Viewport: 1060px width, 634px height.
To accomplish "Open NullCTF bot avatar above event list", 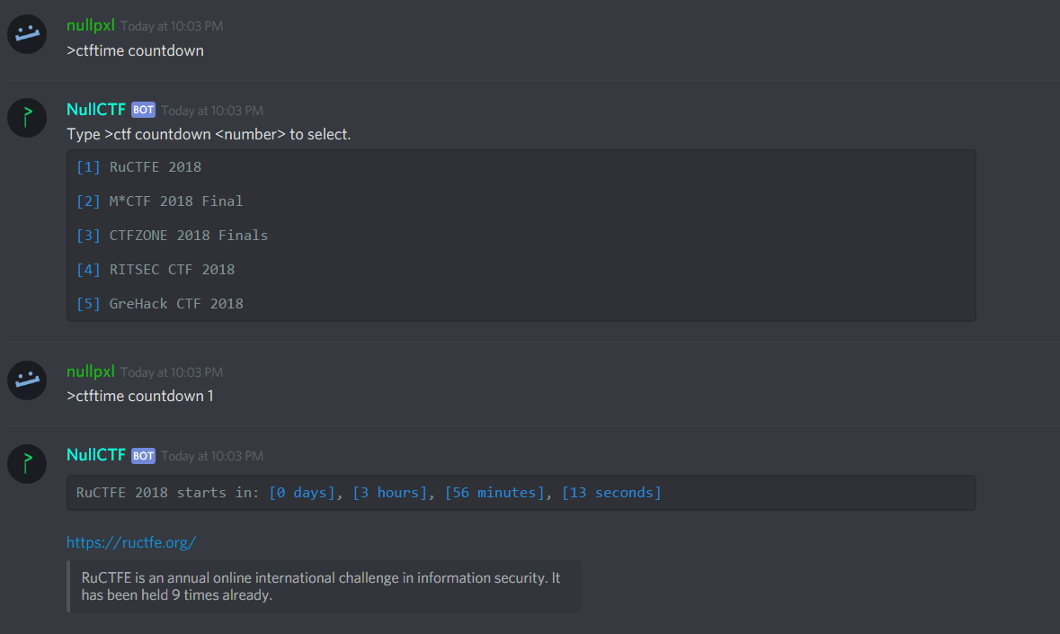I will point(27,118).
